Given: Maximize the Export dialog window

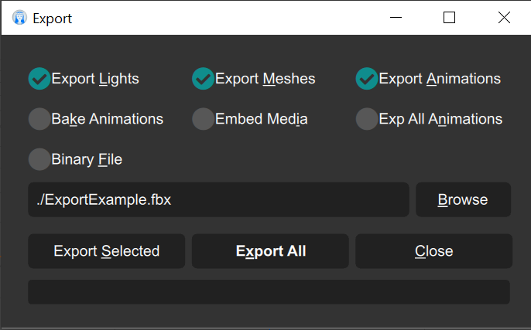Looking at the screenshot, I should tap(450, 18).
